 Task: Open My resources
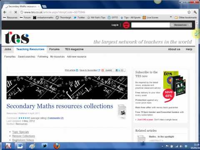(x=57, y=57)
